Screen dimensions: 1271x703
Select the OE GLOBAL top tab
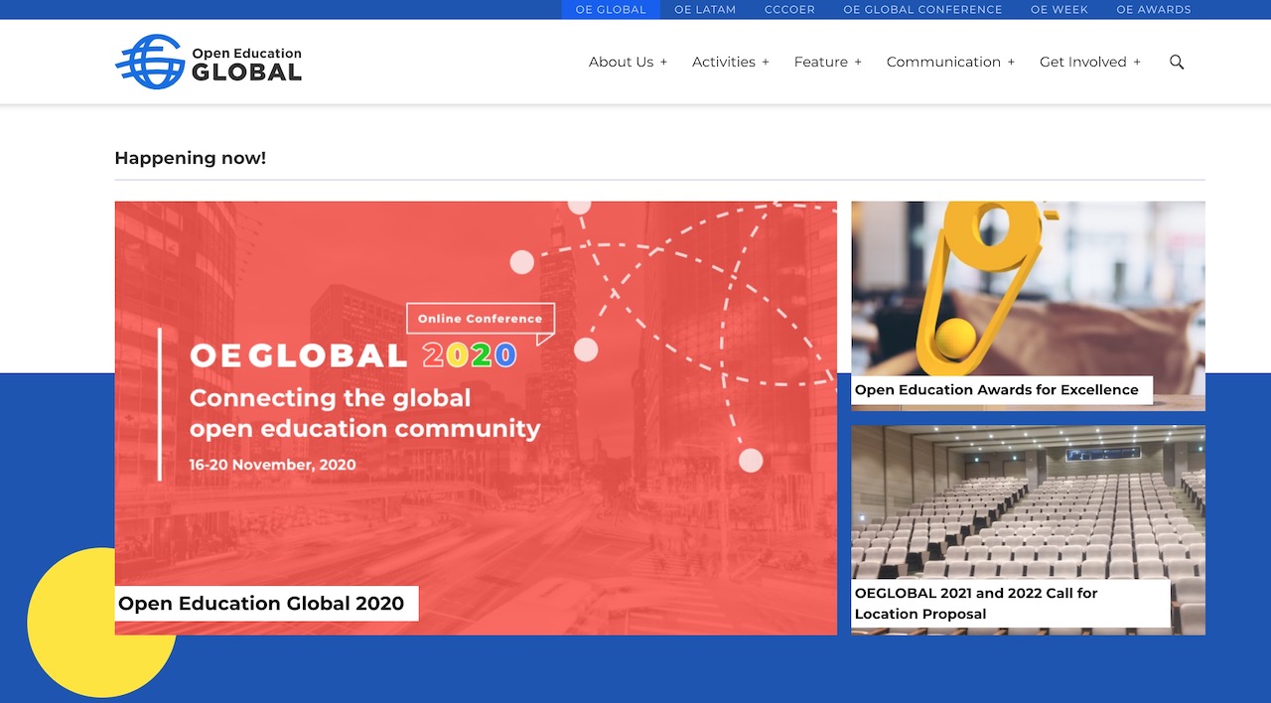click(611, 10)
